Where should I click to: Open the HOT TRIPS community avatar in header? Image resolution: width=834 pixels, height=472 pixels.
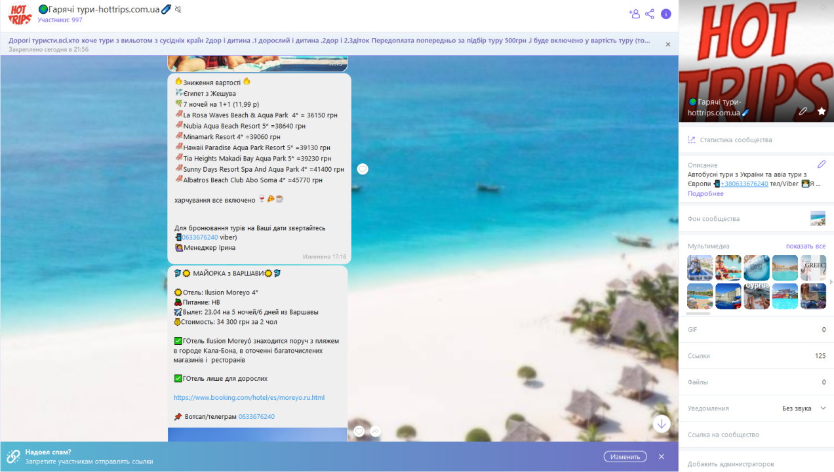20,14
